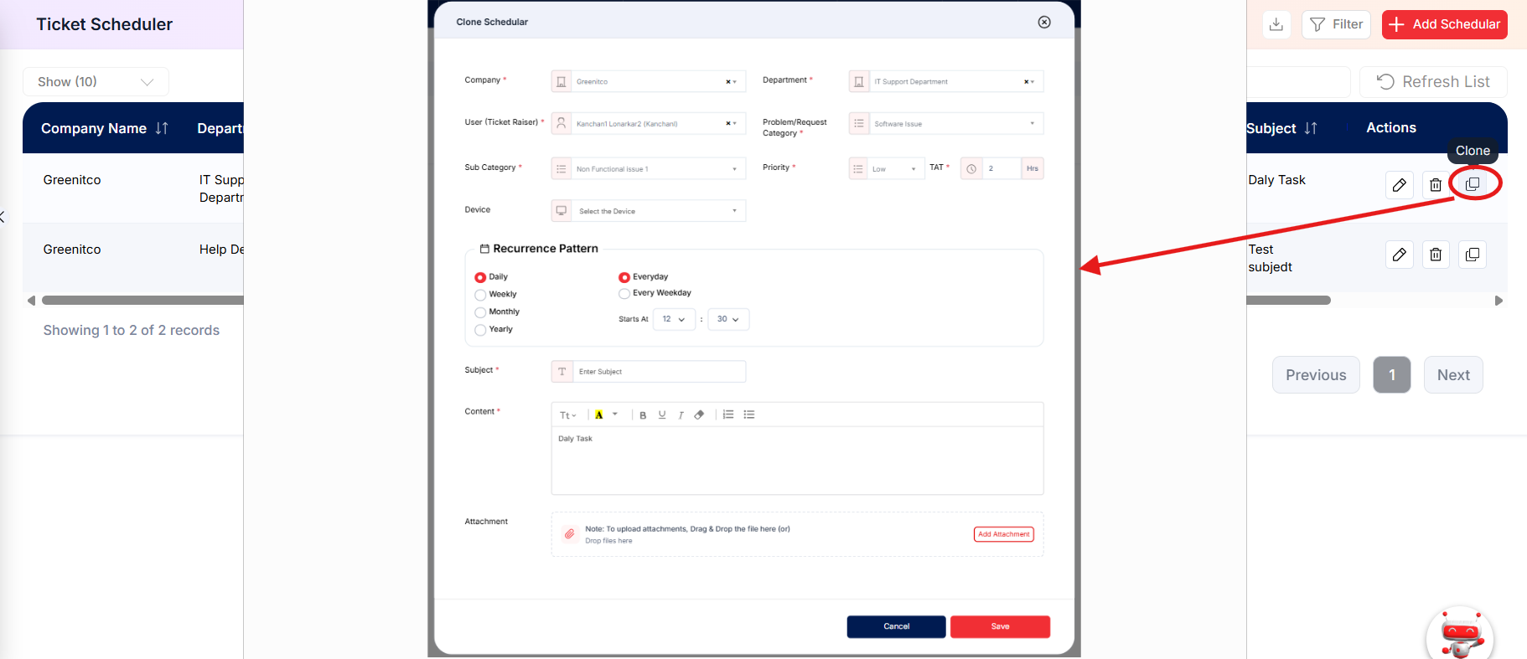Go to the Next page
This screenshot has height=659, width=1527.
[1453, 375]
